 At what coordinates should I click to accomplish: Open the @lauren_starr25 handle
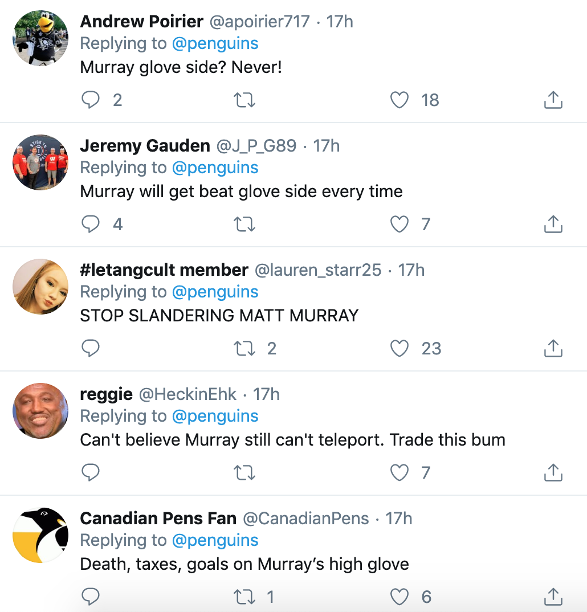(x=317, y=270)
